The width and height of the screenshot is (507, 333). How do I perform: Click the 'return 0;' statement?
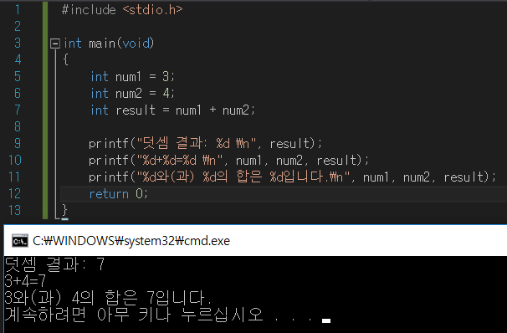point(118,194)
